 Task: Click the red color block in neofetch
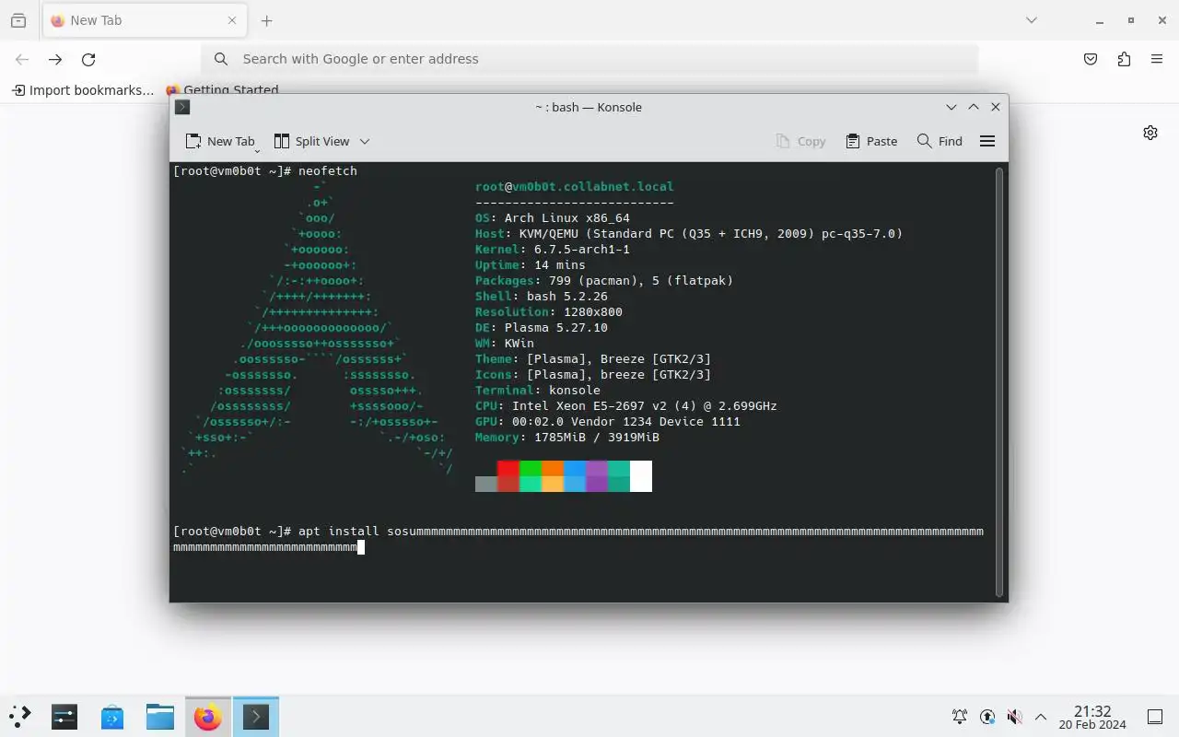point(508,469)
